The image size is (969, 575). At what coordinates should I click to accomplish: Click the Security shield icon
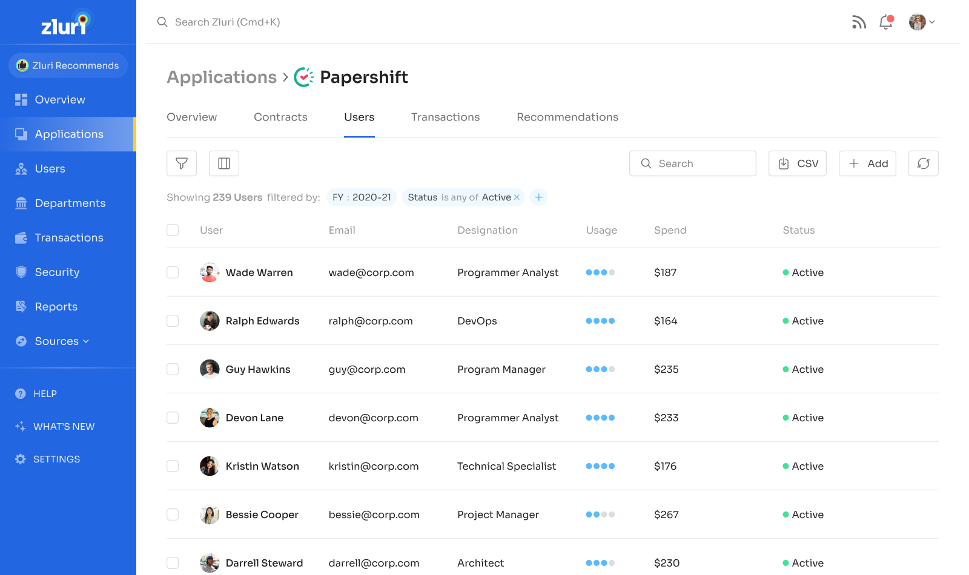click(21, 272)
